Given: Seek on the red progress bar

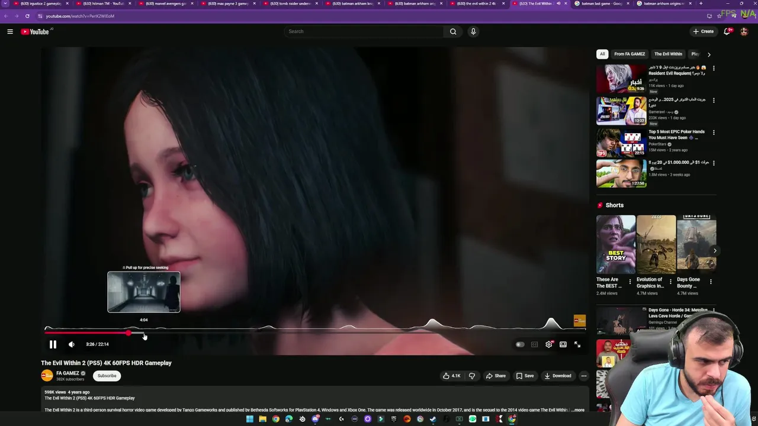Looking at the screenshot, I should [x=314, y=333].
